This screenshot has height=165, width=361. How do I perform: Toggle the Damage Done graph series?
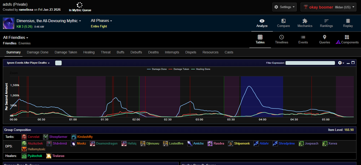tap(157, 69)
